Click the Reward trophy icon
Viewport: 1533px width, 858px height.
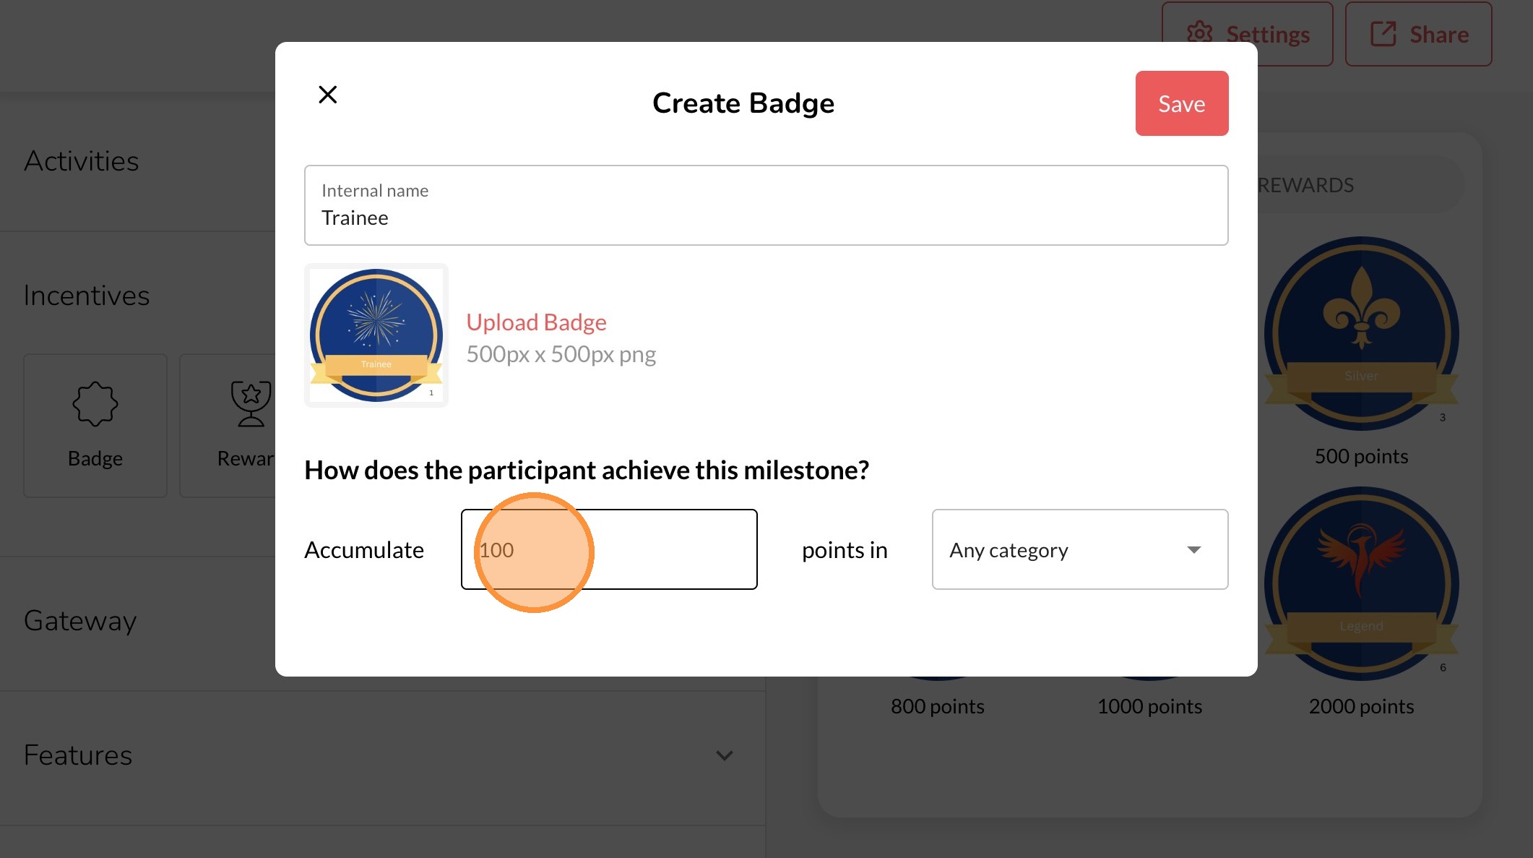click(x=251, y=404)
